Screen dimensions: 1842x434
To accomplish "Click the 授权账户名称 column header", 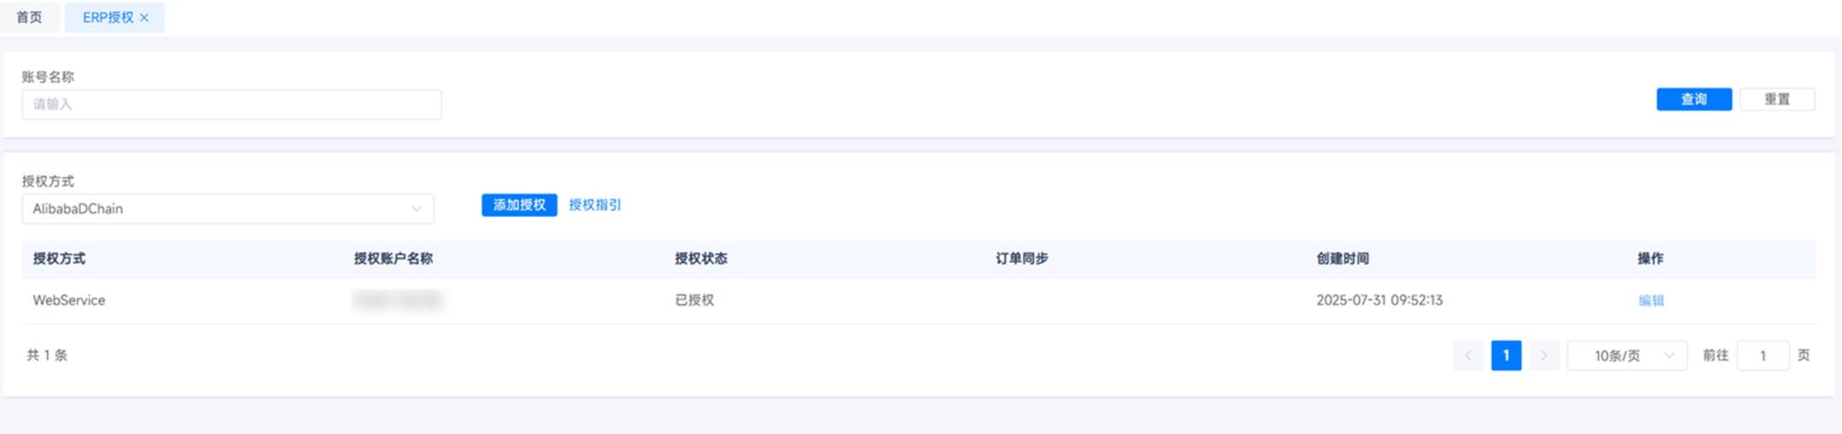I will [393, 259].
